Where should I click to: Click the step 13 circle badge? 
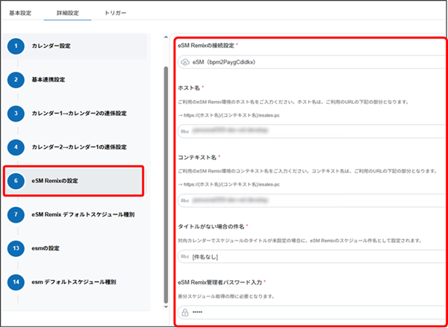tap(15, 248)
